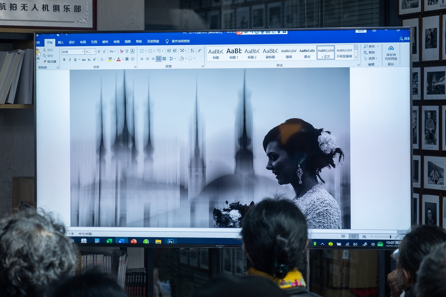Click 保存到百度网盘 button
This screenshot has height=297, width=446.
[391, 53]
